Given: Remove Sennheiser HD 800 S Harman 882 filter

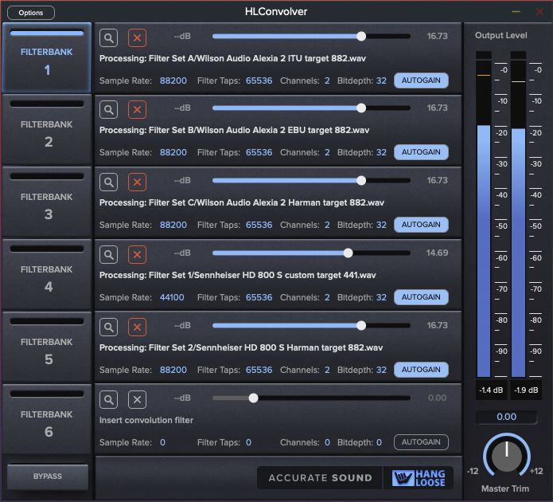Looking at the screenshot, I should pyautogui.click(x=137, y=327).
